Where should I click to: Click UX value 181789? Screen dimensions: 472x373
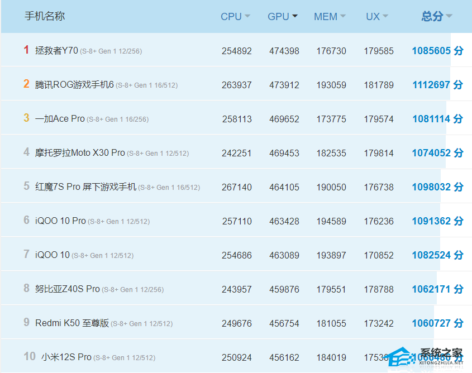[x=379, y=85]
